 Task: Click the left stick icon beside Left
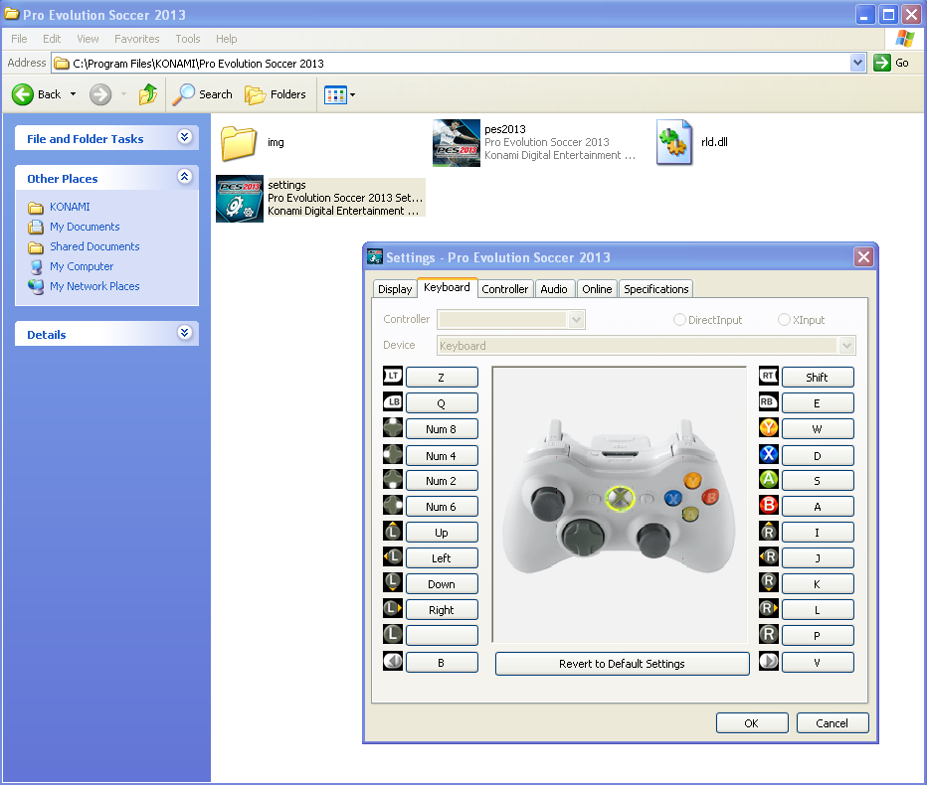tap(393, 556)
